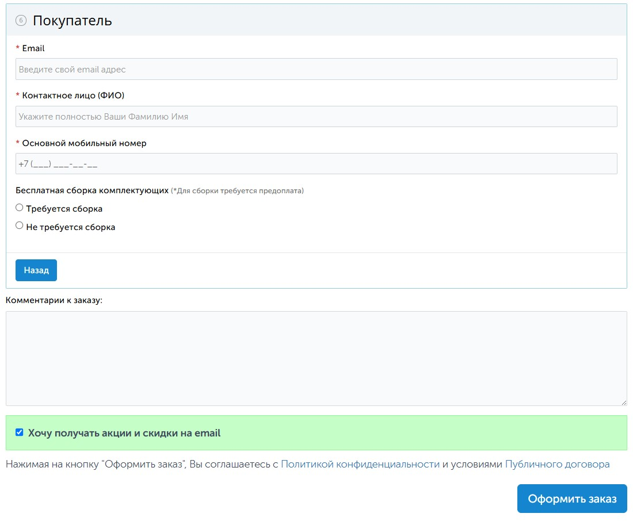Uncheck the email promotions subscription checkbox
The image size is (633, 521).
pos(20,432)
